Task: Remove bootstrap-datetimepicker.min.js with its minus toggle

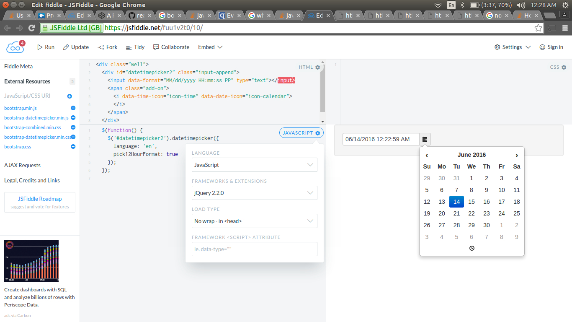Action: (73, 118)
